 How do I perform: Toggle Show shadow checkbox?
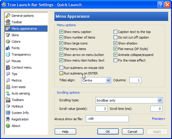coord(115,43)
